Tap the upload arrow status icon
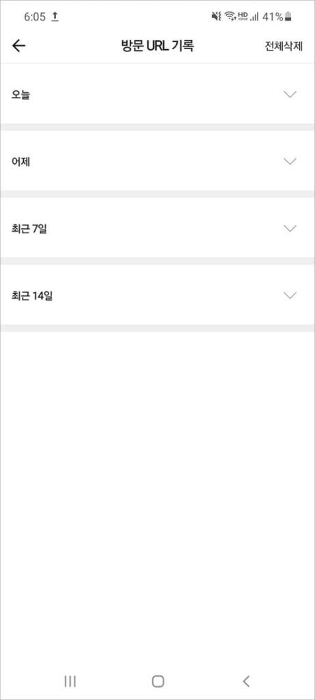Viewport: 315px width, 700px height. coord(55,17)
